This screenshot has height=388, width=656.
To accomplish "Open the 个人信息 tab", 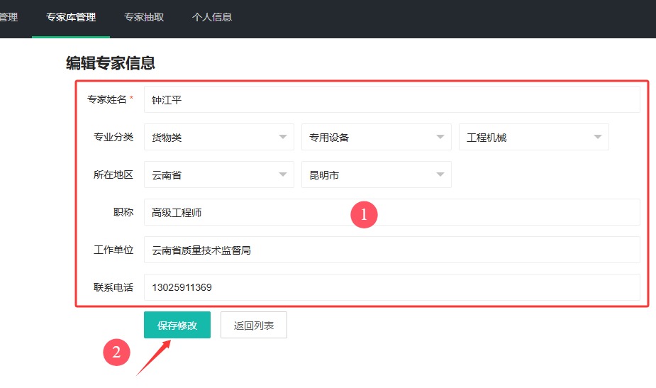I will tap(212, 17).
